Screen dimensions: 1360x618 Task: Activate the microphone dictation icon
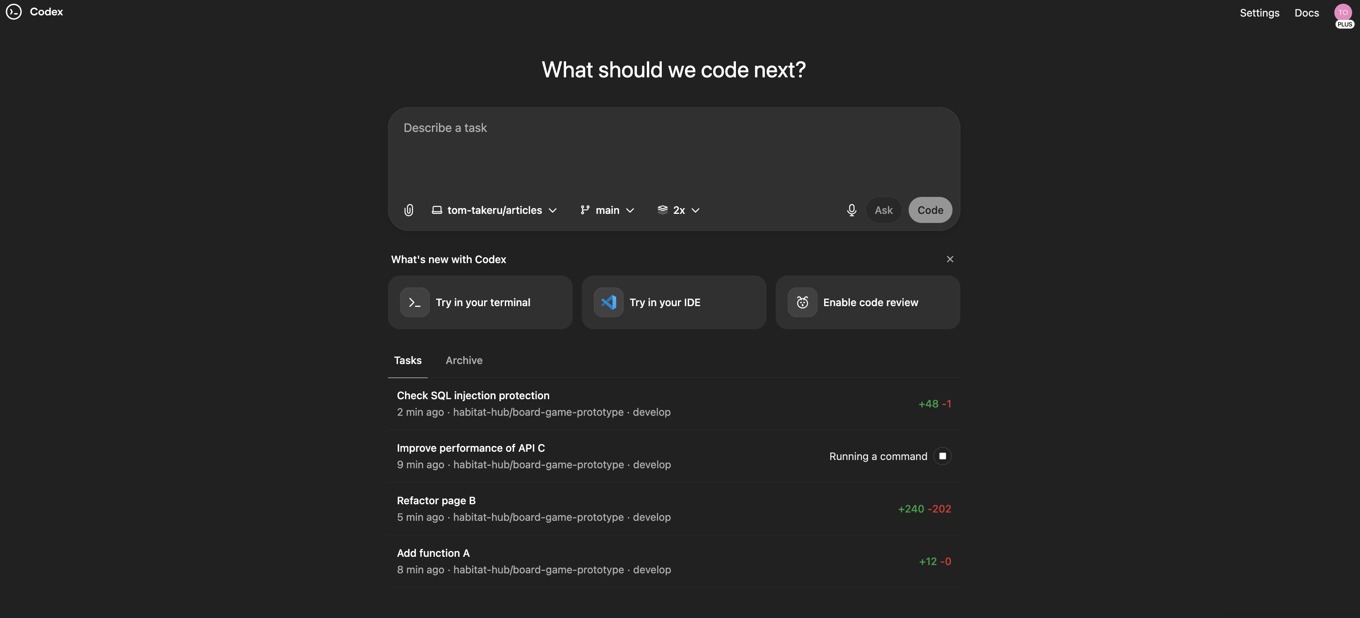coord(851,210)
